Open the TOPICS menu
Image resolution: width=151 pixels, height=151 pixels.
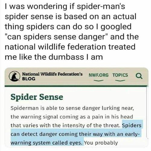[120, 75]
